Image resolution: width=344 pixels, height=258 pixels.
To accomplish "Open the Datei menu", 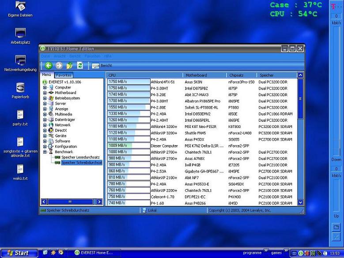I will [x=45, y=56].
